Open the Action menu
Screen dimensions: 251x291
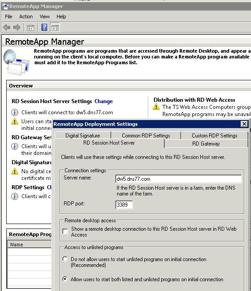click(26, 17)
